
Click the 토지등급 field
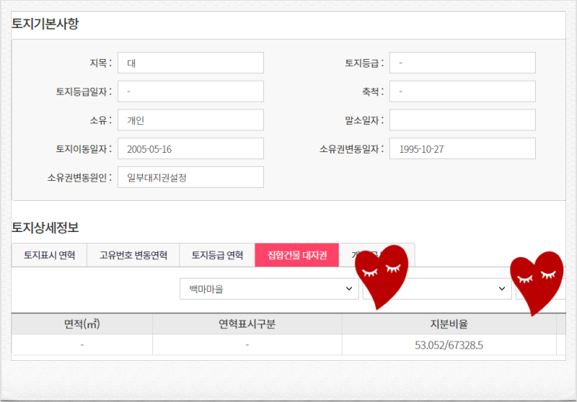coord(462,63)
